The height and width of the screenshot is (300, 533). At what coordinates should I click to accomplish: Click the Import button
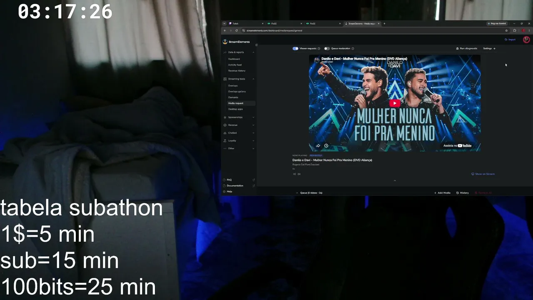tap(510, 40)
